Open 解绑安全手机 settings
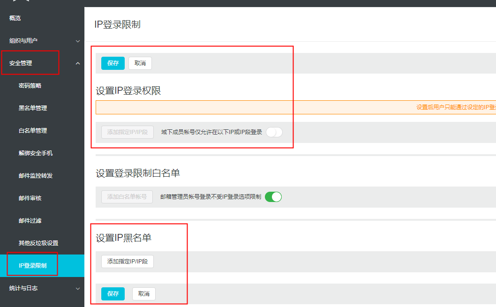 [x=36, y=153]
